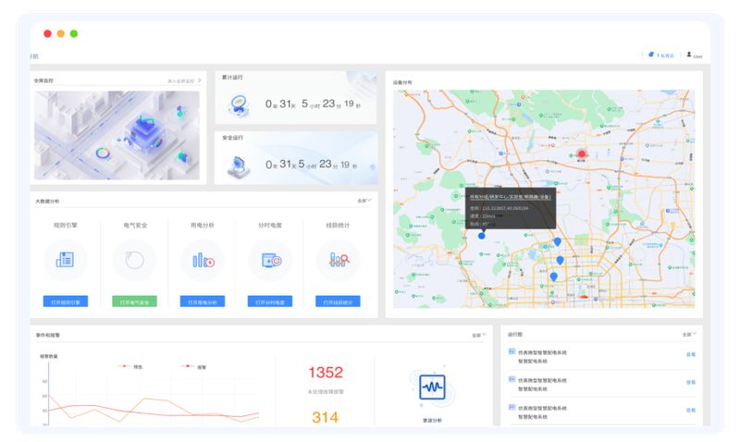This screenshot has width=740, height=442.
Task: Expand the 全部 dropdown in 大数据分析 panel
Action: coord(364,200)
